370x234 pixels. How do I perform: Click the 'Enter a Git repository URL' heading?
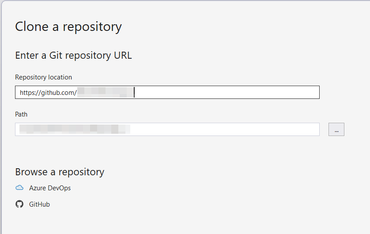coord(73,56)
